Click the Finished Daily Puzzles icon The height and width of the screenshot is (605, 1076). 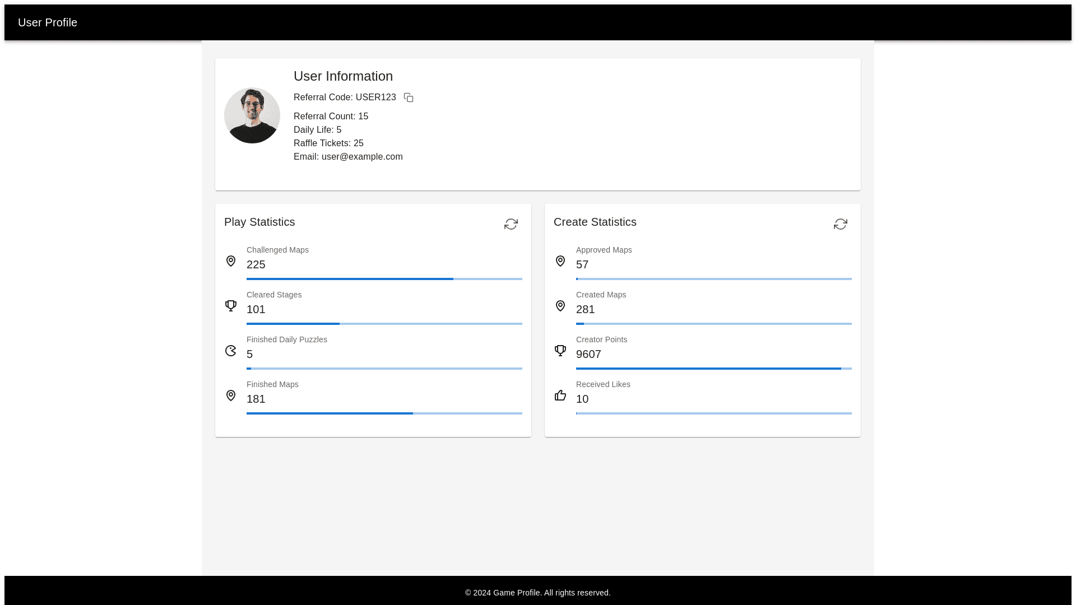[231, 351]
